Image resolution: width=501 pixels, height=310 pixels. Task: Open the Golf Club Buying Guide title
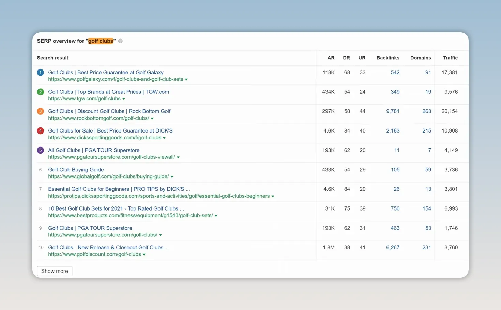tap(76, 169)
